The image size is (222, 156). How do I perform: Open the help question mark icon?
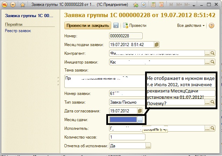(211, 26)
